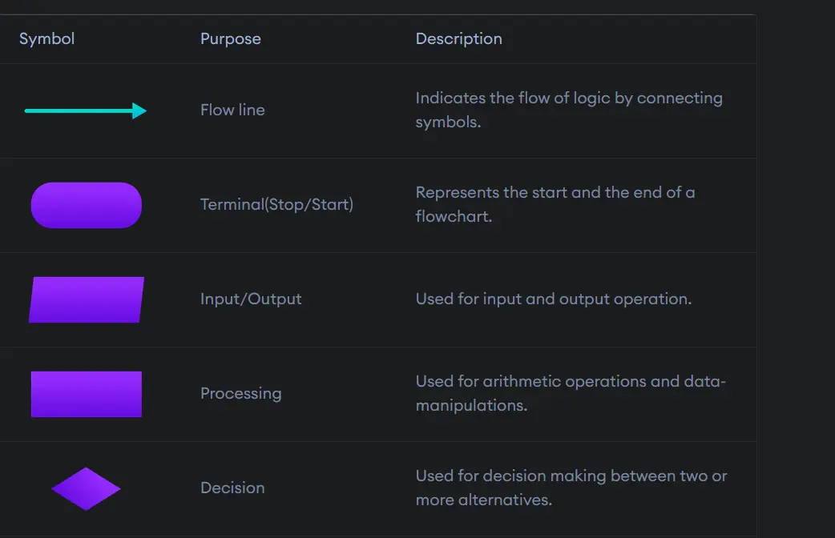Click the 'Input/Output' purpose label
Screen dimensions: 835x538
pyautogui.click(x=251, y=299)
